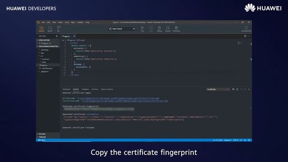
Task: Click the Debug toolbar button
Action: 159,29
